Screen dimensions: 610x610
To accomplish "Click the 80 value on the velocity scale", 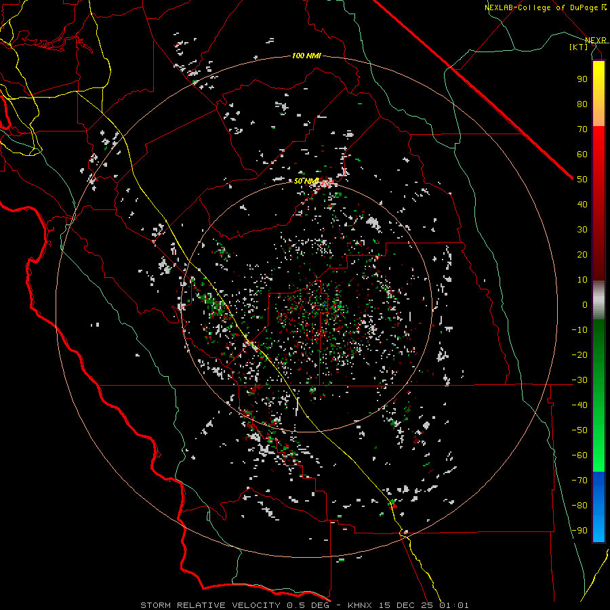I will pyautogui.click(x=582, y=104).
